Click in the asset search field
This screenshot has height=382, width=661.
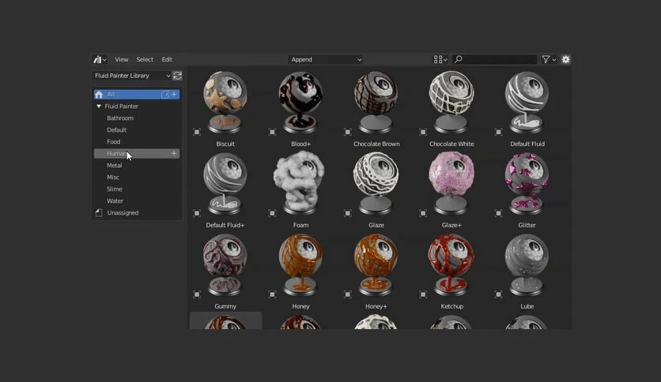(x=495, y=59)
